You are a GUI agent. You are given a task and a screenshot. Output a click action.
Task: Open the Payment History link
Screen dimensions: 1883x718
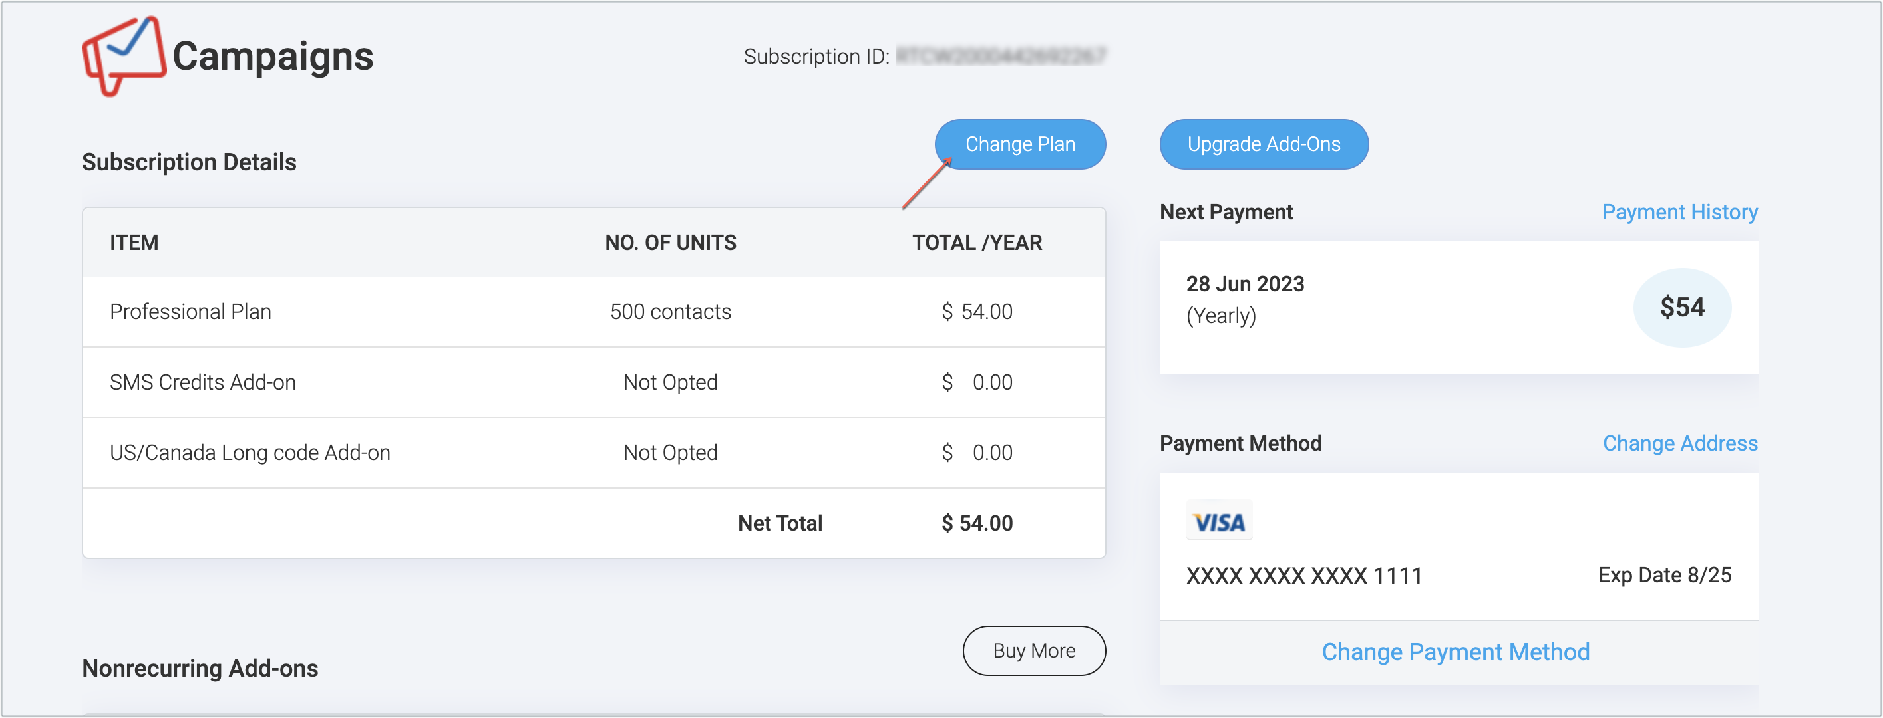pyautogui.click(x=1679, y=213)
